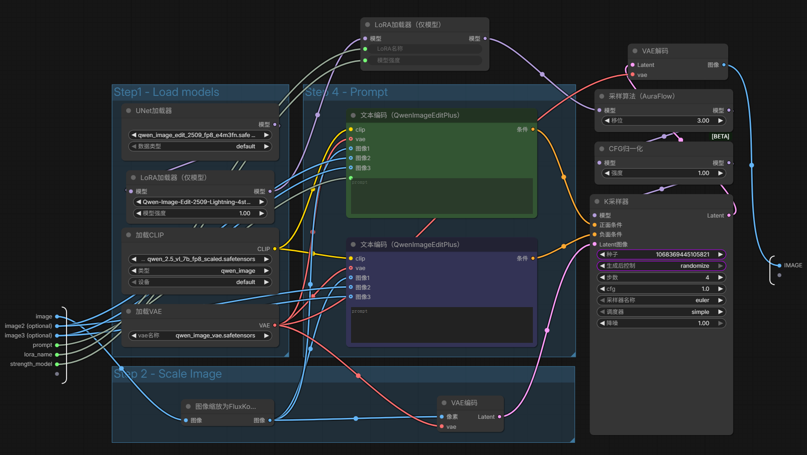Open vae名称 qwen_image_vae.safetensors dropdown
The image size is (807, 455).
point(200,336)
